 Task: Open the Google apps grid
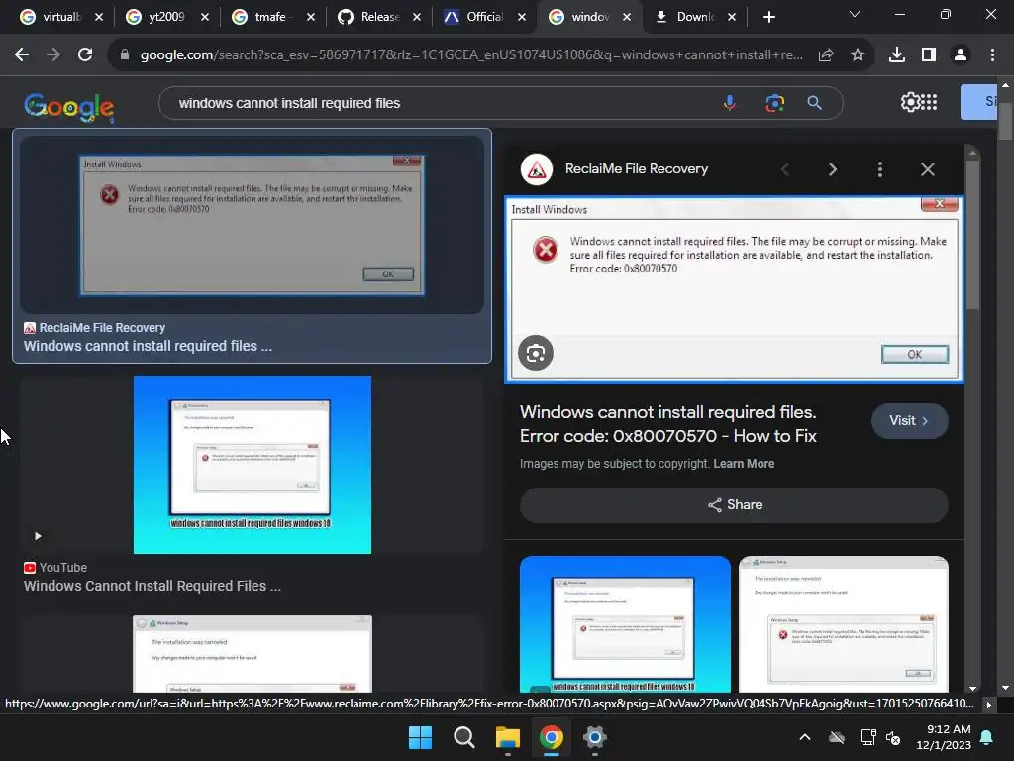pos(929,102)
